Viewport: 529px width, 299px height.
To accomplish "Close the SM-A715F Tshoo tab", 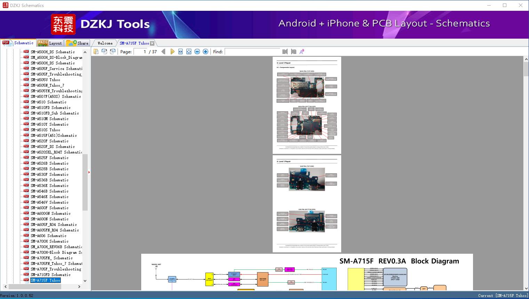I will [x=152, y=43].
